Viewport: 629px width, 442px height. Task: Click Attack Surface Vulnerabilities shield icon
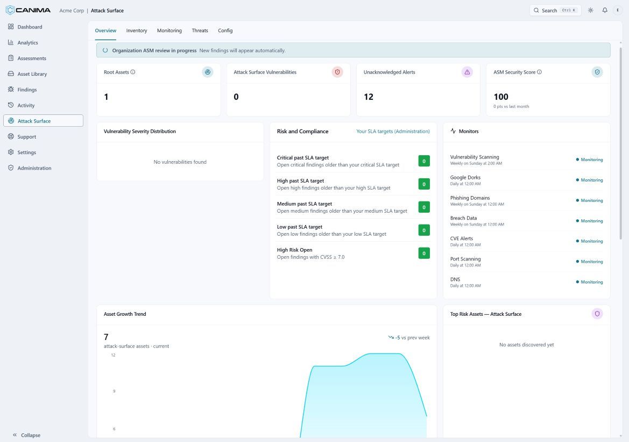337,72
